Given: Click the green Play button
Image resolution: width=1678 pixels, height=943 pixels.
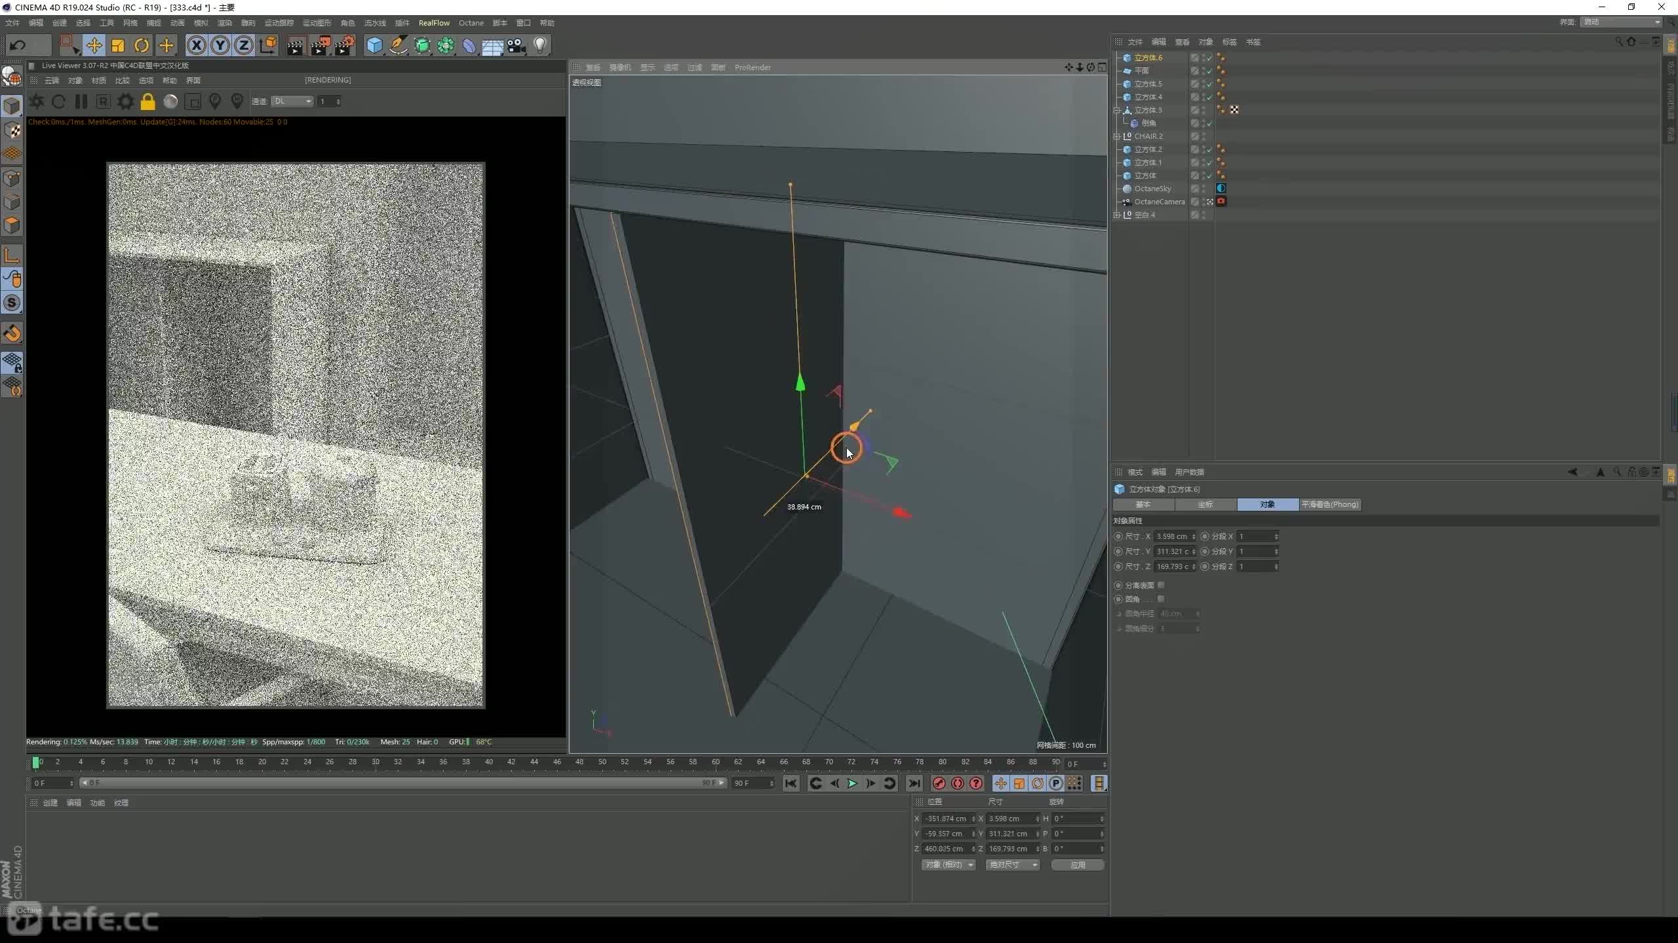Looking at the screenshot, I should [852, 783].
